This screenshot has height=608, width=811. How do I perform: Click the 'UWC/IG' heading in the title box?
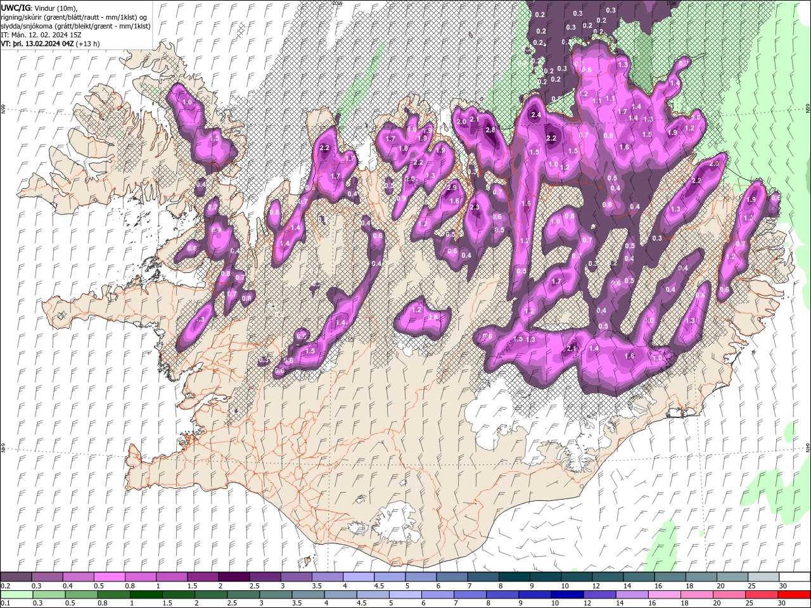[15, 8]
